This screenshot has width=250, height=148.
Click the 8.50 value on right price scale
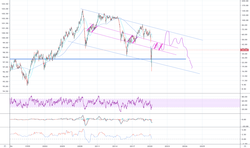pos(244,89)
